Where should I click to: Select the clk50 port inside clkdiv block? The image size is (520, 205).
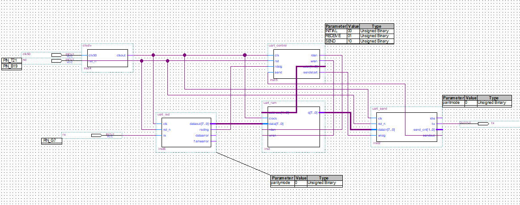pyautogui.click(x=93, y=56)
